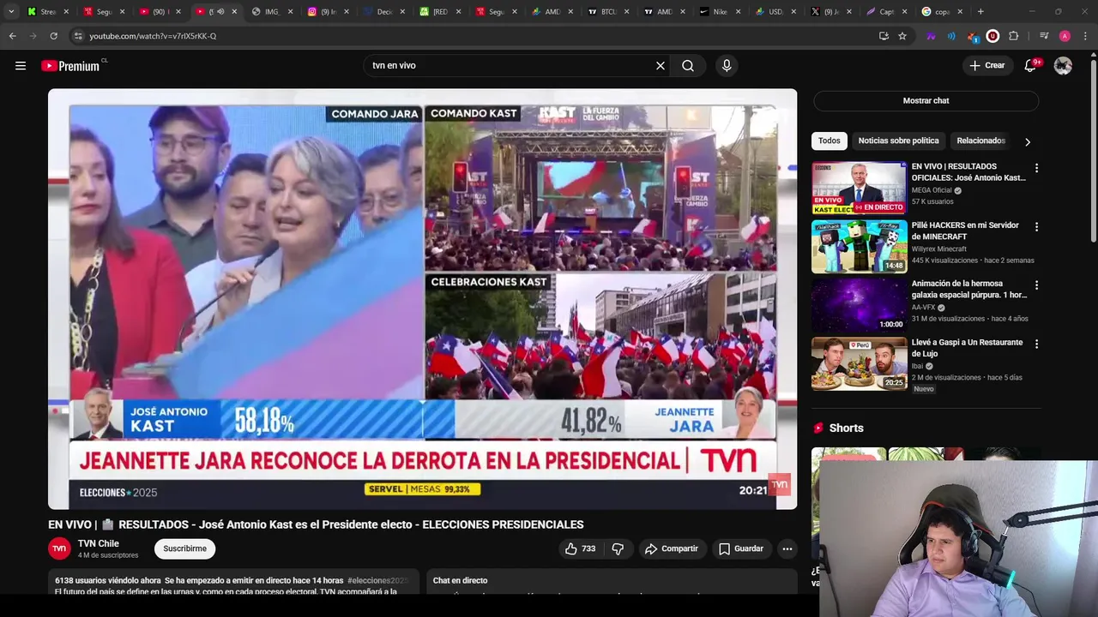Screen dimensions: 1098x617
Task: Click the Suscribirme button
Action: (x=184, y=548)
